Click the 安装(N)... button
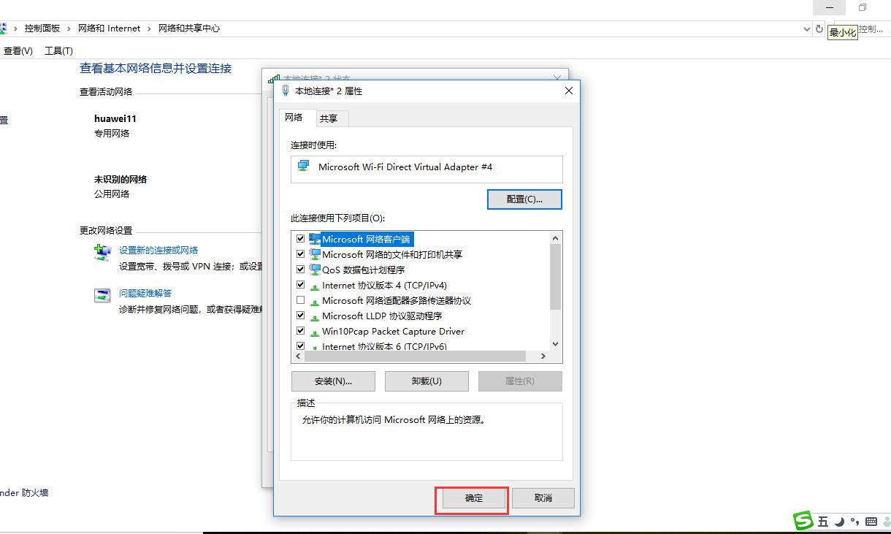891x534 pixels. click(x=333, y=381)
